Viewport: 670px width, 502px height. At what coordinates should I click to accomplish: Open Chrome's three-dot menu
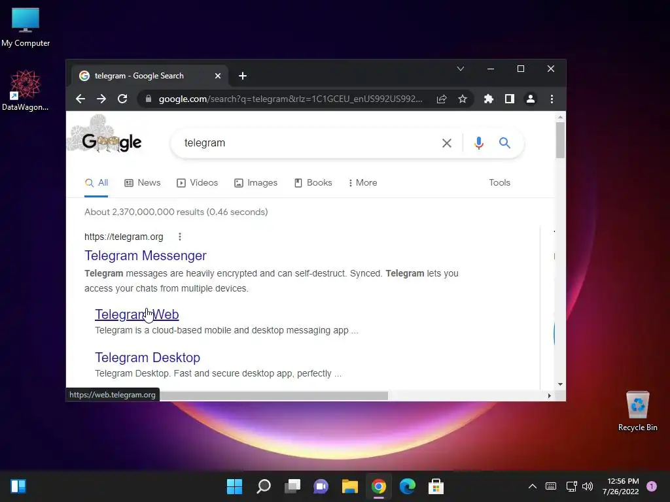552,99
